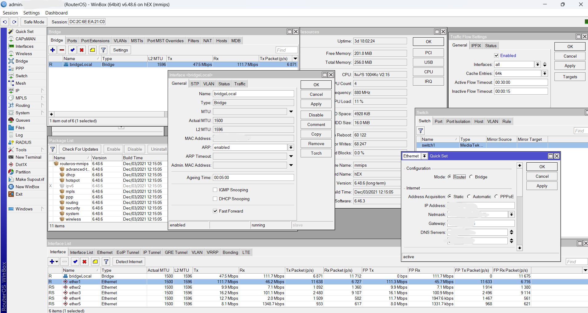This screenshot has height=313, width=588.
Task: Enable the IGMP Snooping checkbox
Action: pyautogui.click(x=215, y=190)
